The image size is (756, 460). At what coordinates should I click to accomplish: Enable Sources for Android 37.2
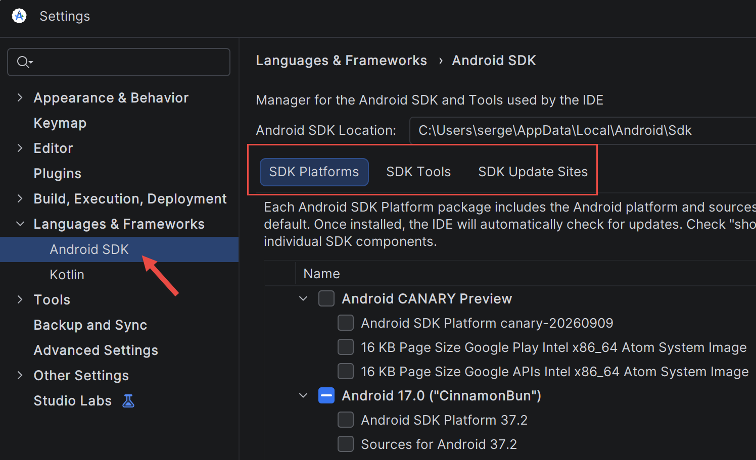point(346,444)
